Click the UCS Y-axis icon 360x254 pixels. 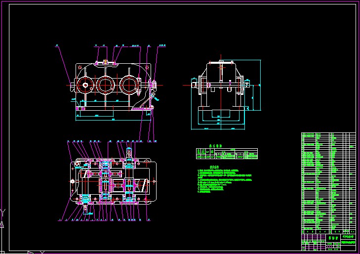pyautogui.click(x=2, y=214)
